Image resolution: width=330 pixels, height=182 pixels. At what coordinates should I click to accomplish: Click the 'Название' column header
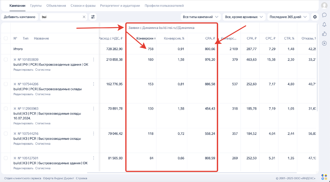point(41,38)
